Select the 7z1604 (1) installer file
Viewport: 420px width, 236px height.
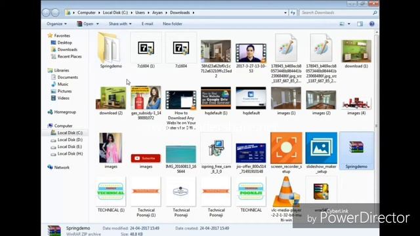pos(146,50)
